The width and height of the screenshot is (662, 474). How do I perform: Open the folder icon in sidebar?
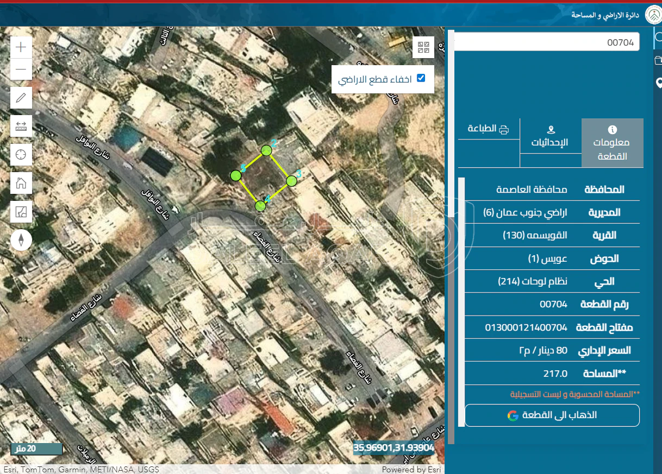tap(658, 60)
